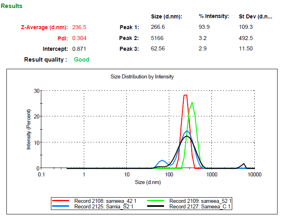Click the Size Distribution by Intensity chart title

pos(142,76)
